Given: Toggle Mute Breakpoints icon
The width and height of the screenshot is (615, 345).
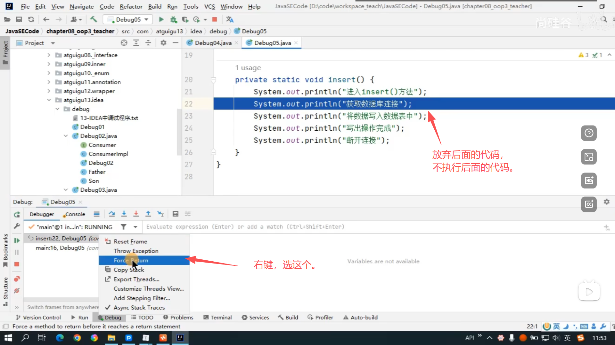Looking at the screenshot, I should click(x=17, y=291).
